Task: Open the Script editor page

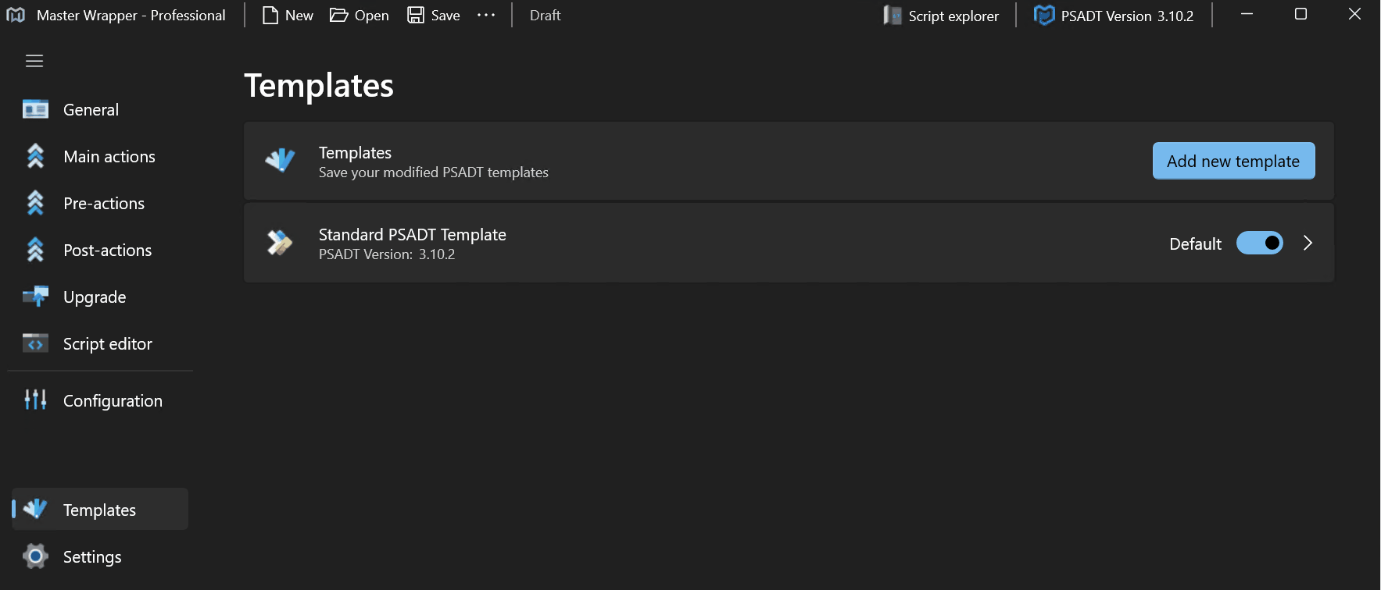Action: 100,343
